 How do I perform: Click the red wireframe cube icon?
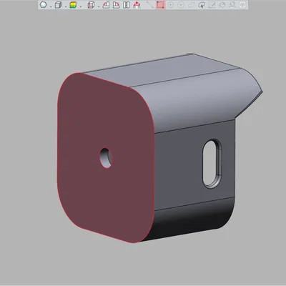[91, 5]
